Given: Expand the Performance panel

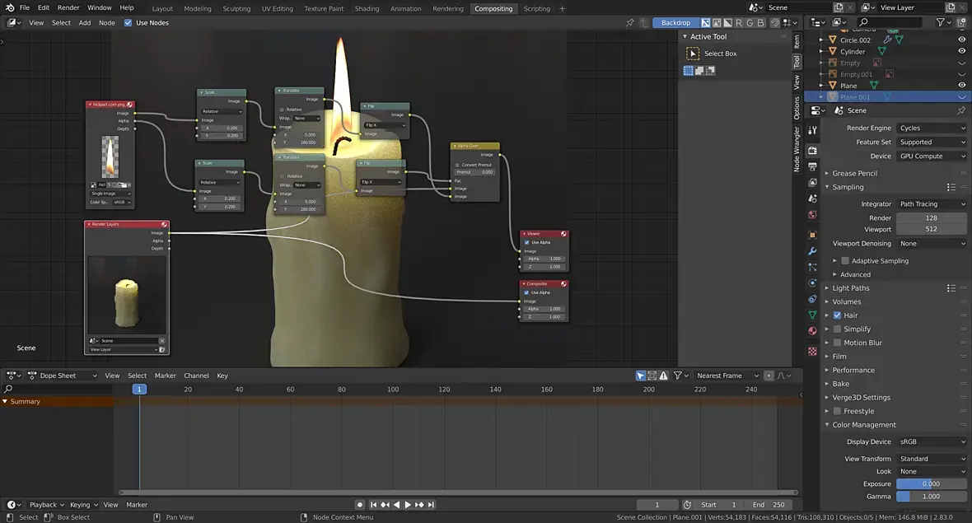Looking at the screenshot, I should tap(853, 371).
